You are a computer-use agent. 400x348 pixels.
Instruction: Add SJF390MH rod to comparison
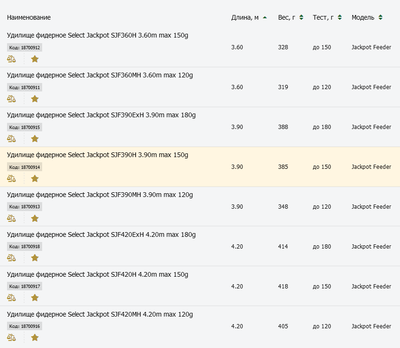click(12, 219)
